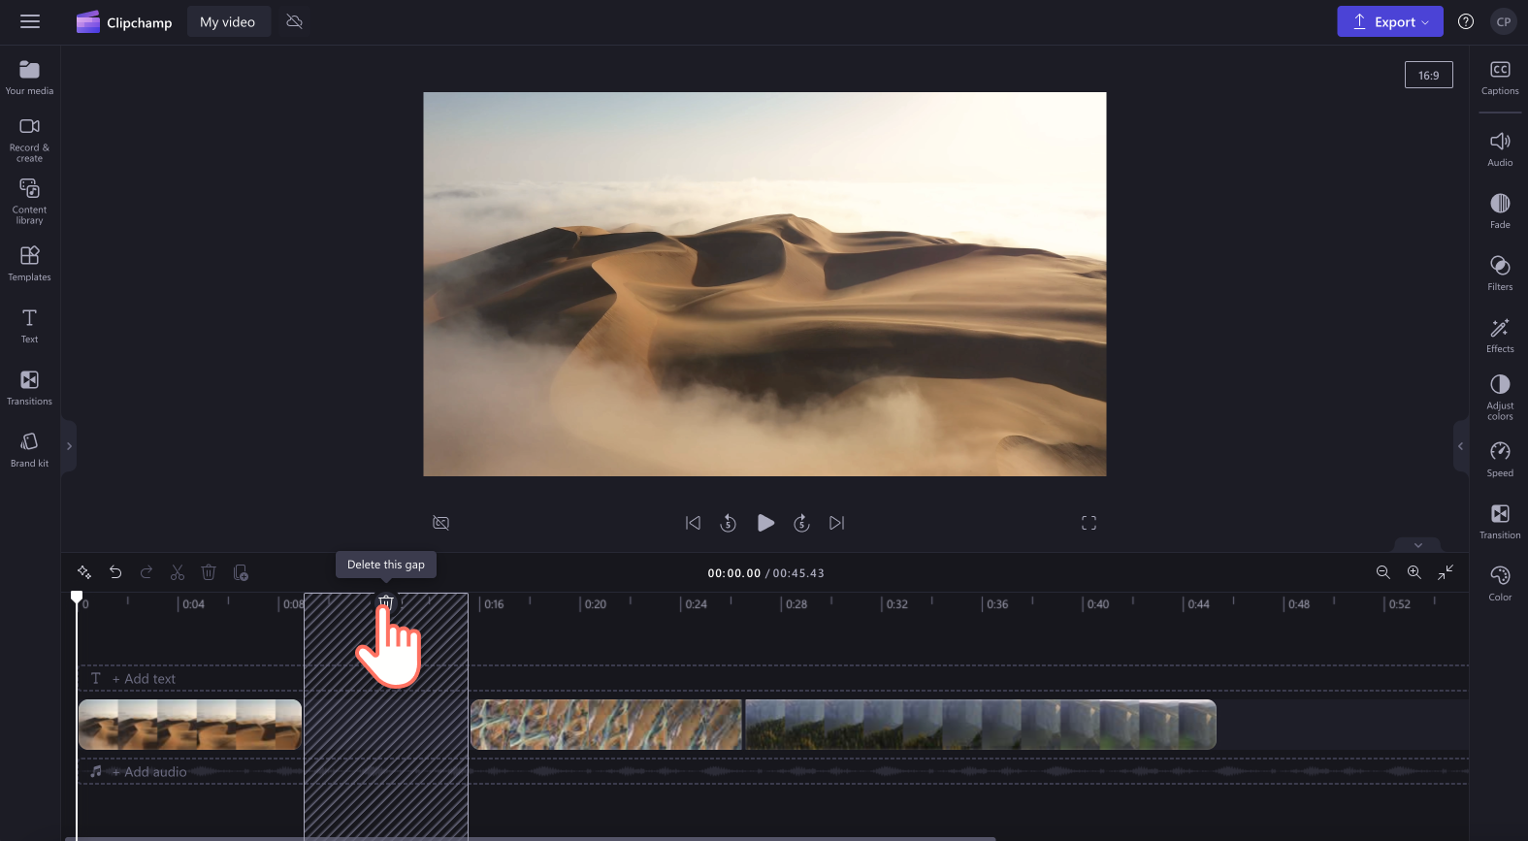Change the 16:9 aspect ratio
Screen dimensions: 1528x841
pos(1428,75)
